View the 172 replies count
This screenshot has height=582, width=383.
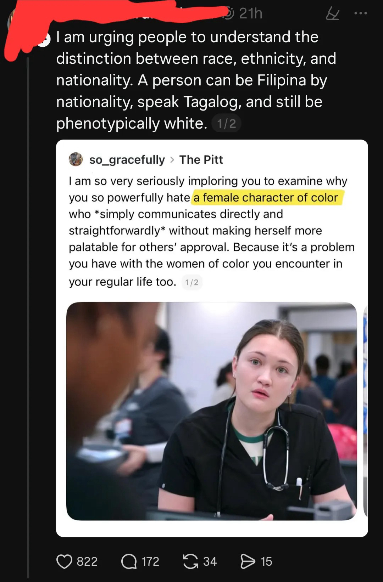[x=150, y=561]
